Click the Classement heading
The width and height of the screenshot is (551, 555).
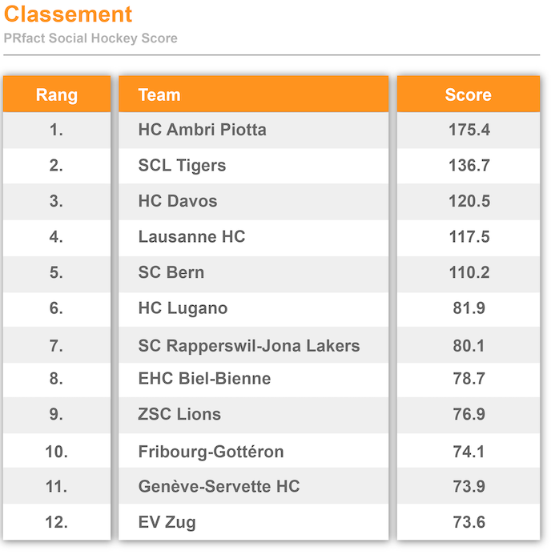68,14
